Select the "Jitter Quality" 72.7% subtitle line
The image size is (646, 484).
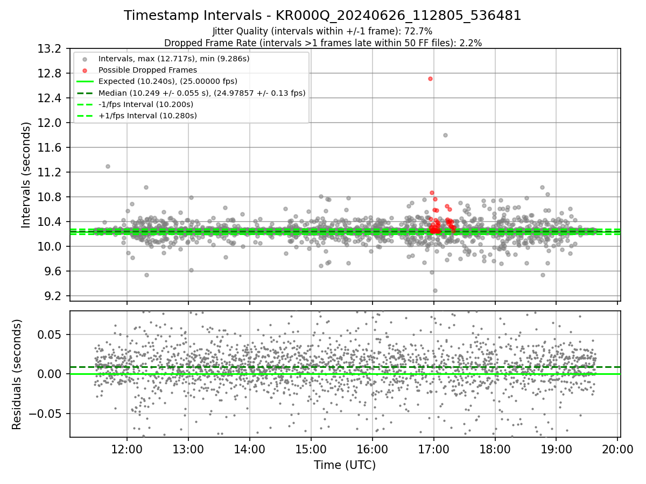click(x=322, y=31)
